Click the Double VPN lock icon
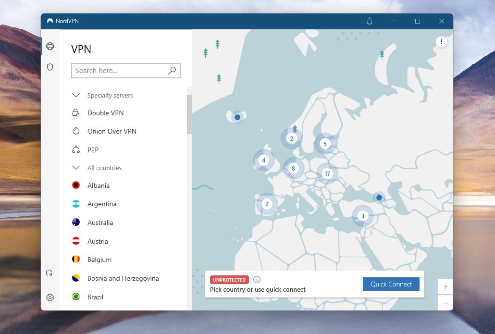 76,113
